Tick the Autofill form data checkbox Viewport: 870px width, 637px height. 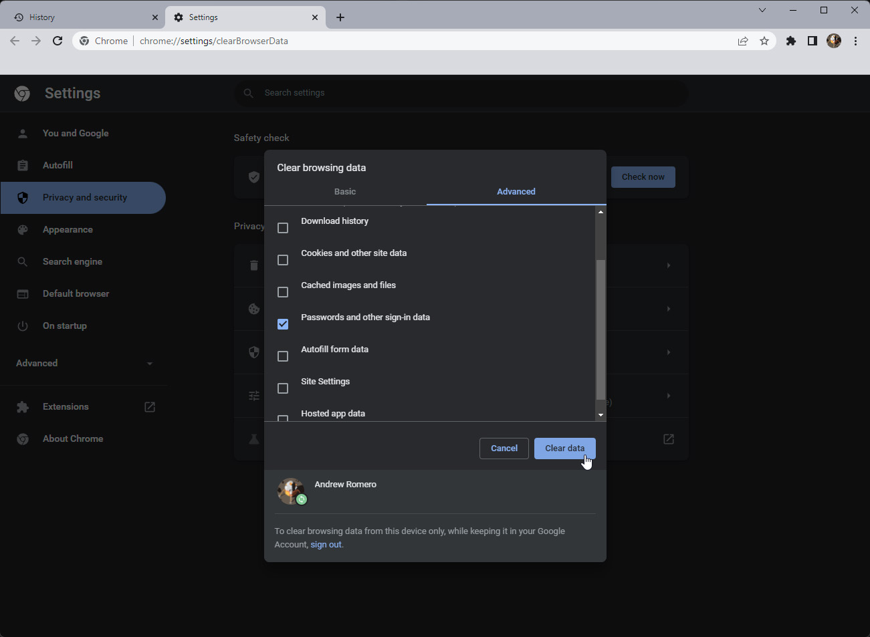pyautogui.click(x=283, y=356)
